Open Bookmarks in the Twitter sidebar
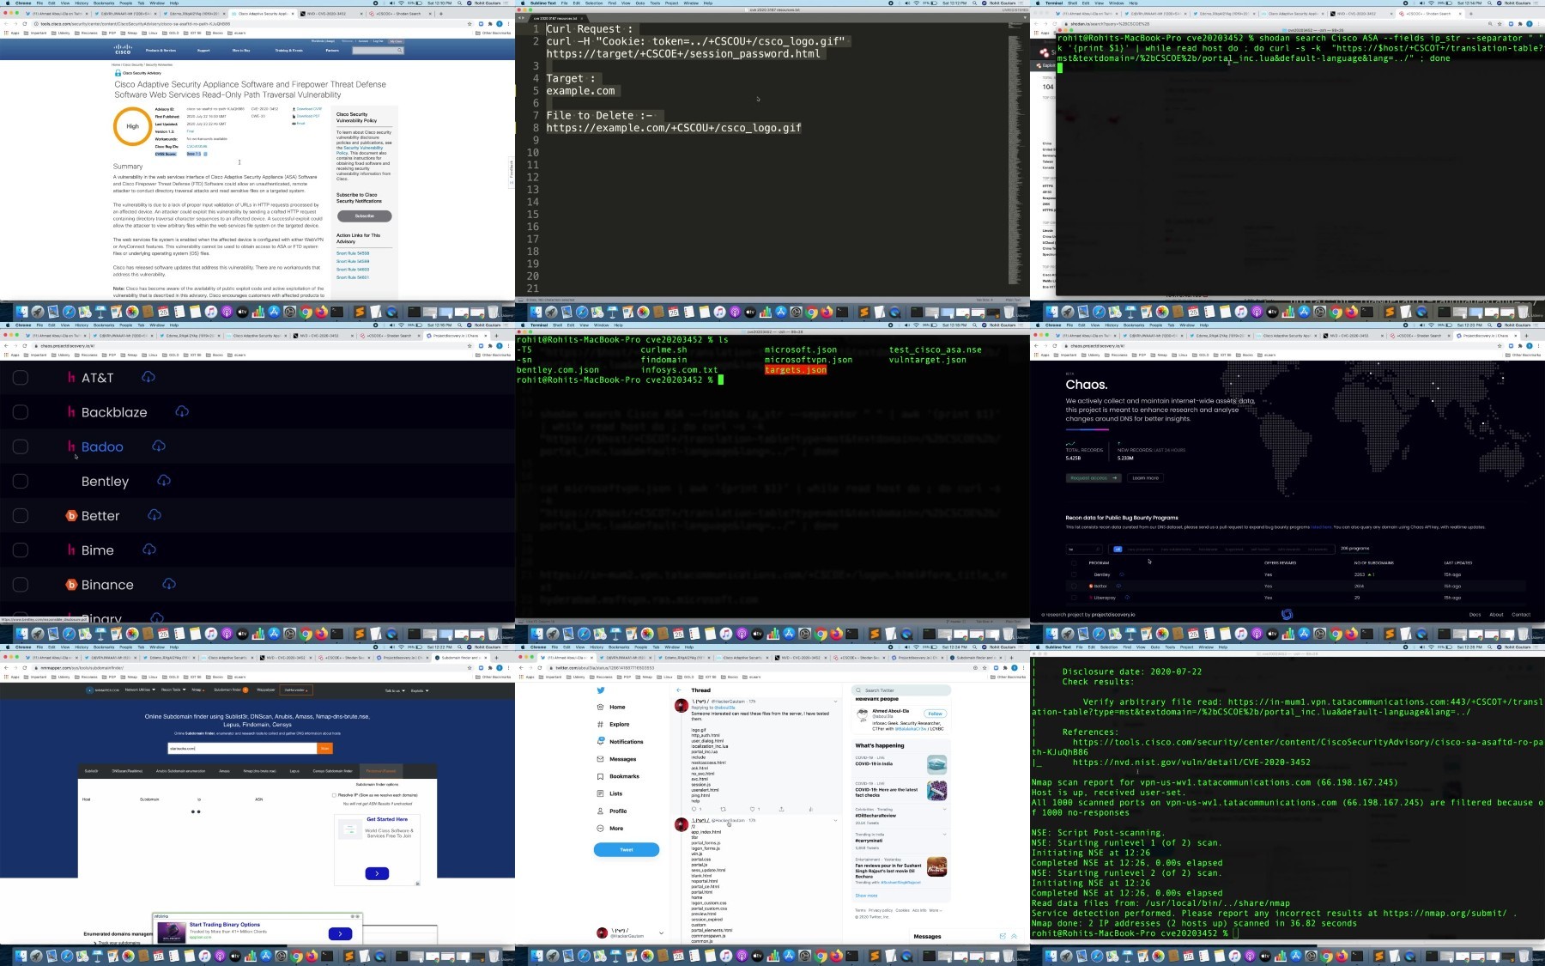 click(618, 776)
